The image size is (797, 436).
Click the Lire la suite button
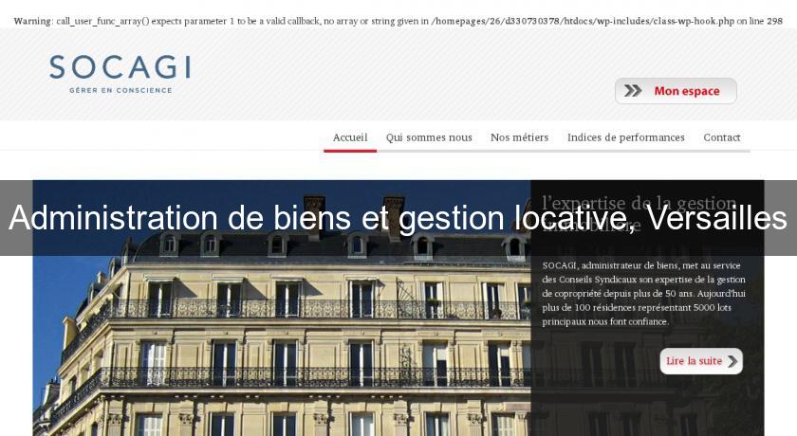point(701,361)
